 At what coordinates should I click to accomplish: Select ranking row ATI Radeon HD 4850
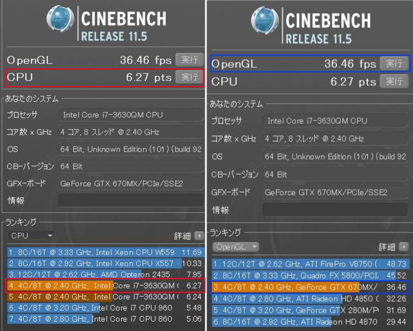tap(311, 299)
